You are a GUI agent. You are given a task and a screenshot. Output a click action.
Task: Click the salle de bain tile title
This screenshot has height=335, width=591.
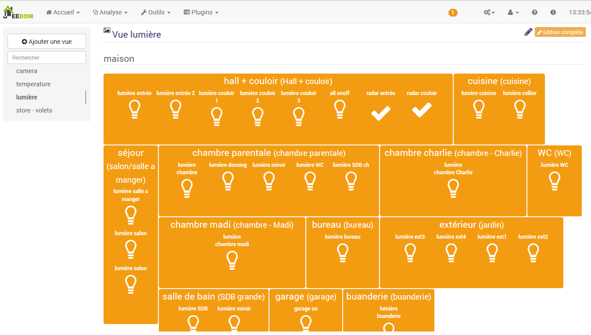click(214, 296)
